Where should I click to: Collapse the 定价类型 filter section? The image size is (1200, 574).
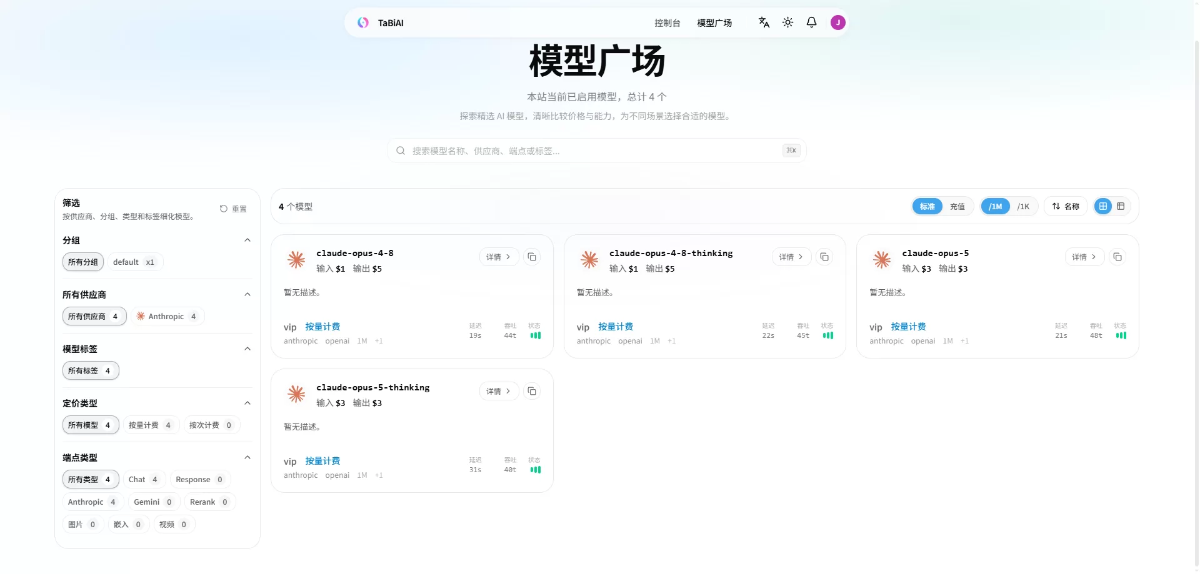pos(247,403)
